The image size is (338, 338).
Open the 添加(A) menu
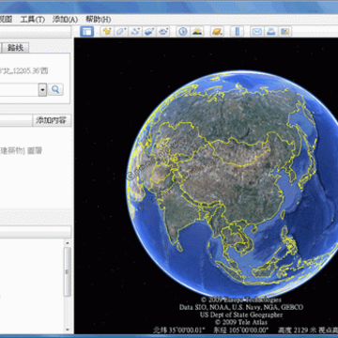65,20
